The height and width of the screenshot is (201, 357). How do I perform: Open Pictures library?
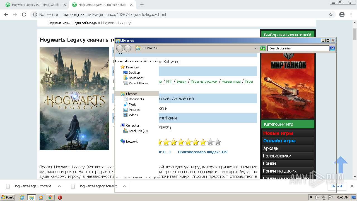134,110
